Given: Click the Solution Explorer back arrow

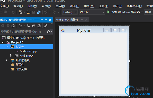Looking at the screenshot, I should (x=3, y=26).
